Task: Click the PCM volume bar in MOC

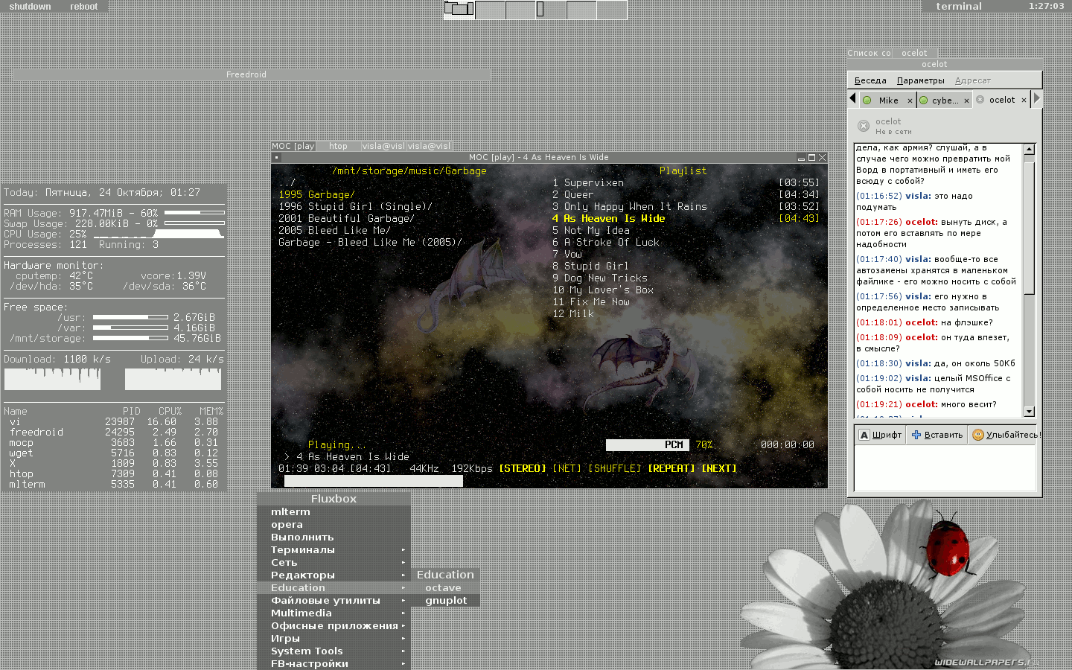Action: click(x=648, y=444)
